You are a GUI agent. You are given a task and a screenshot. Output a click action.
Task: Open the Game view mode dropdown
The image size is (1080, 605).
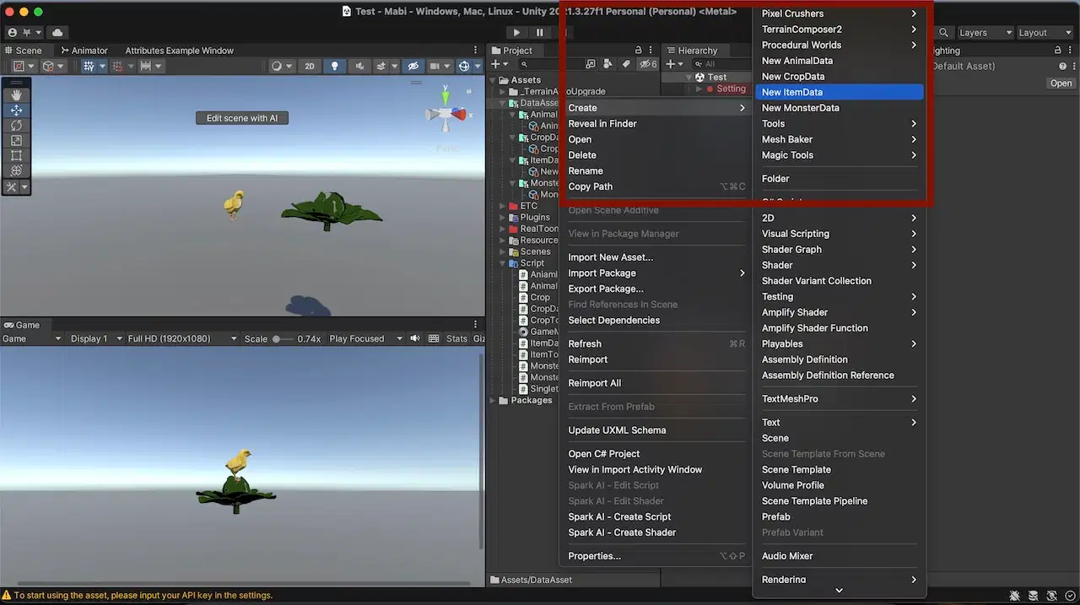(x=32, y=338)
